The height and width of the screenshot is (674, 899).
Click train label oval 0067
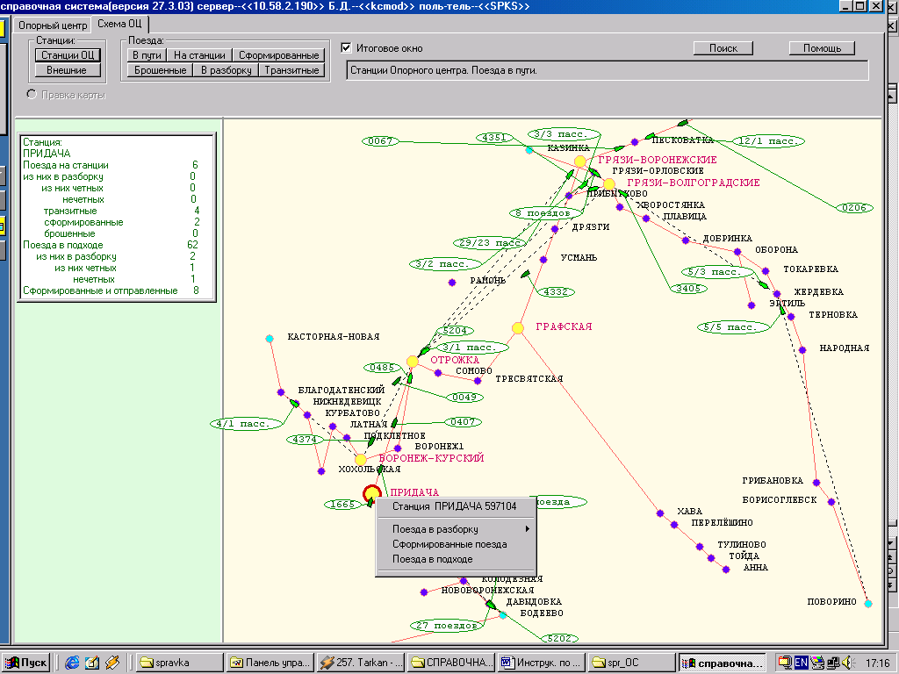[x=380, y=141]
